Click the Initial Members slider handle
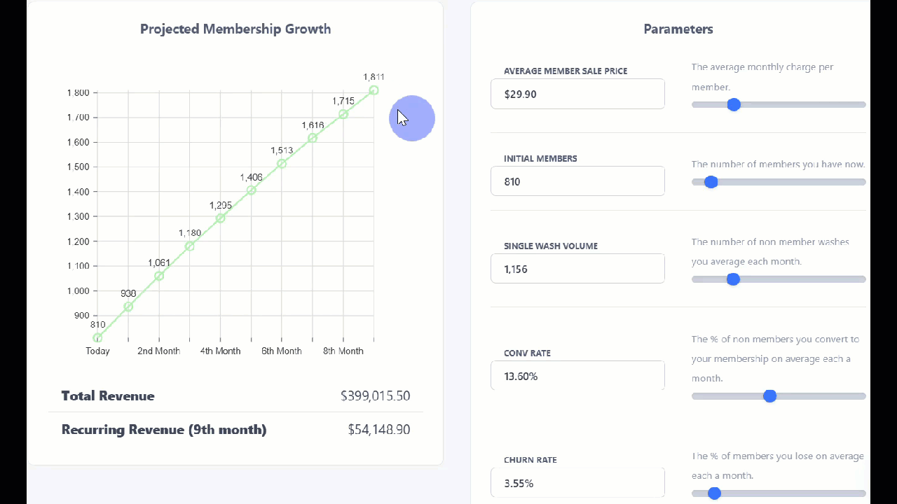 pyautogui.click(x=711, y=182)
